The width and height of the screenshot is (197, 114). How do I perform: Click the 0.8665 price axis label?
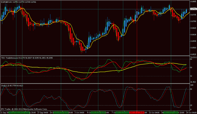pyautogui.click(x=193, y=28)
